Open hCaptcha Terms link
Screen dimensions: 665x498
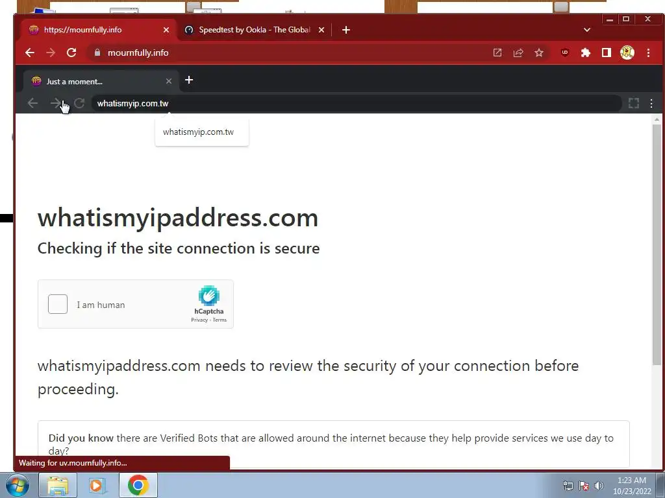point(220,320)
